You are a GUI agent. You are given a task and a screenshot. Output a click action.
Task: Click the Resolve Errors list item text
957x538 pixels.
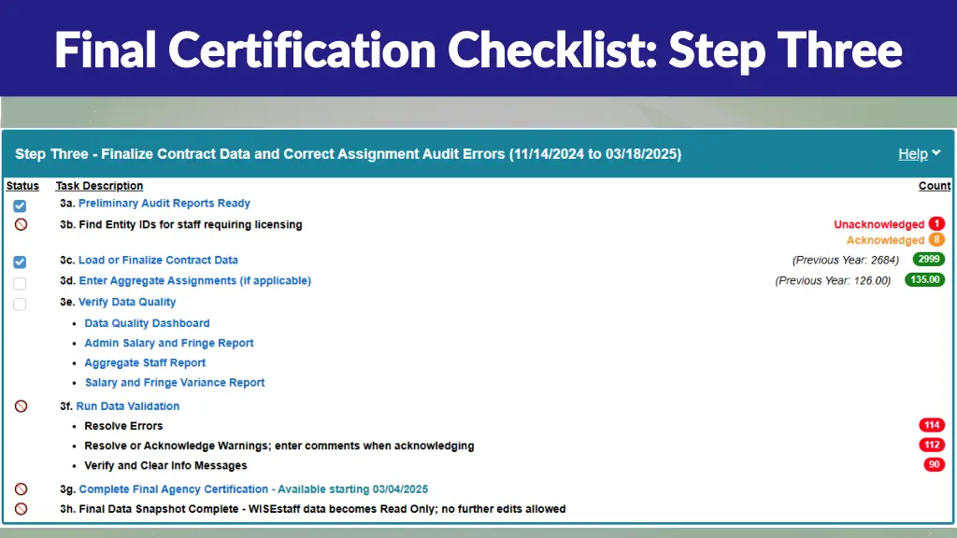[x=123, y=426]
